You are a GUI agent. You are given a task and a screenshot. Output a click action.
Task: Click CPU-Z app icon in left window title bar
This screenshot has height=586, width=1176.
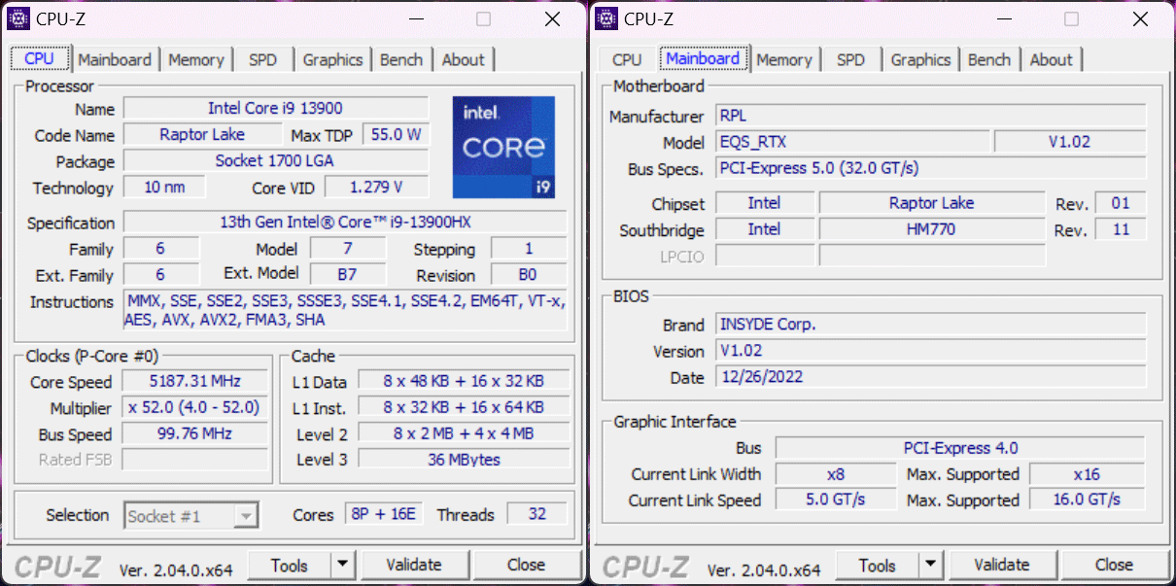coord(19,18)
